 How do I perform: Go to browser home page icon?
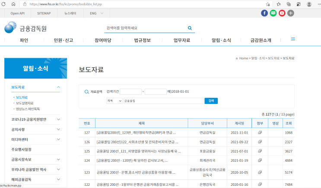(13, 4)
